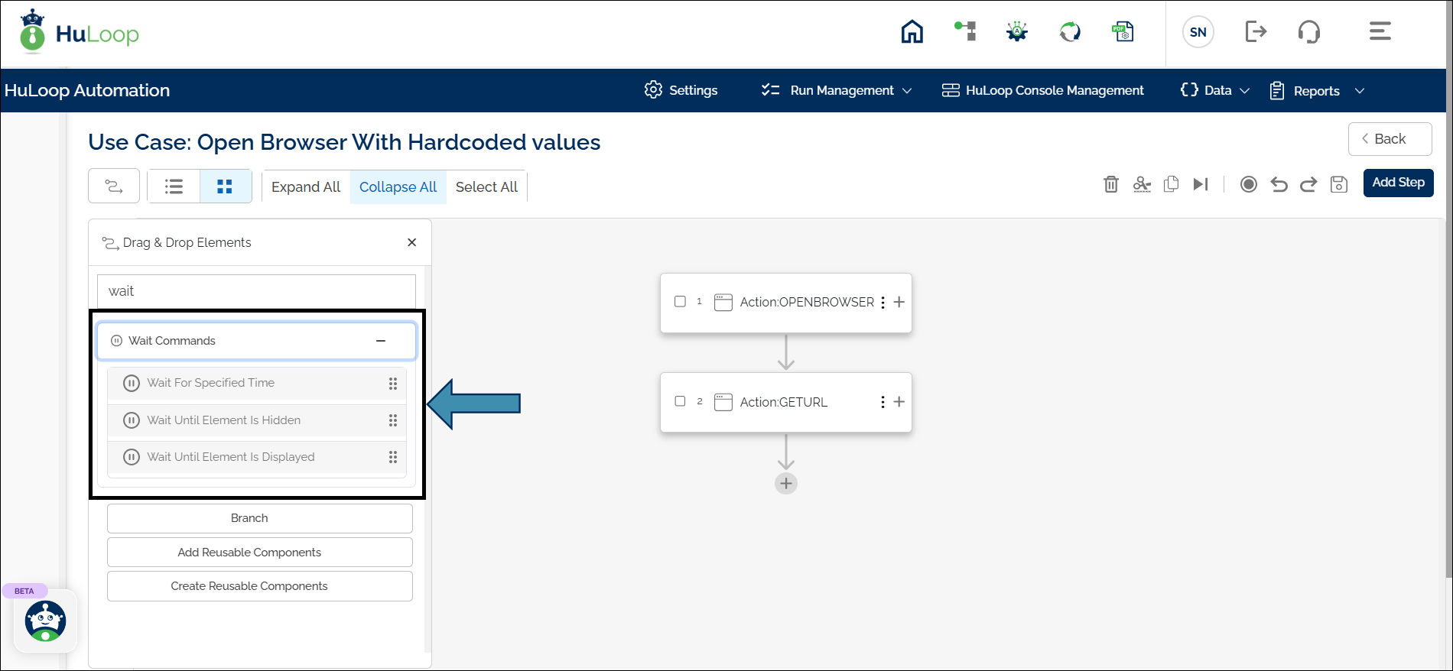Select Wait For Specified Time element
1453x671 pixels.
point(211,383)
